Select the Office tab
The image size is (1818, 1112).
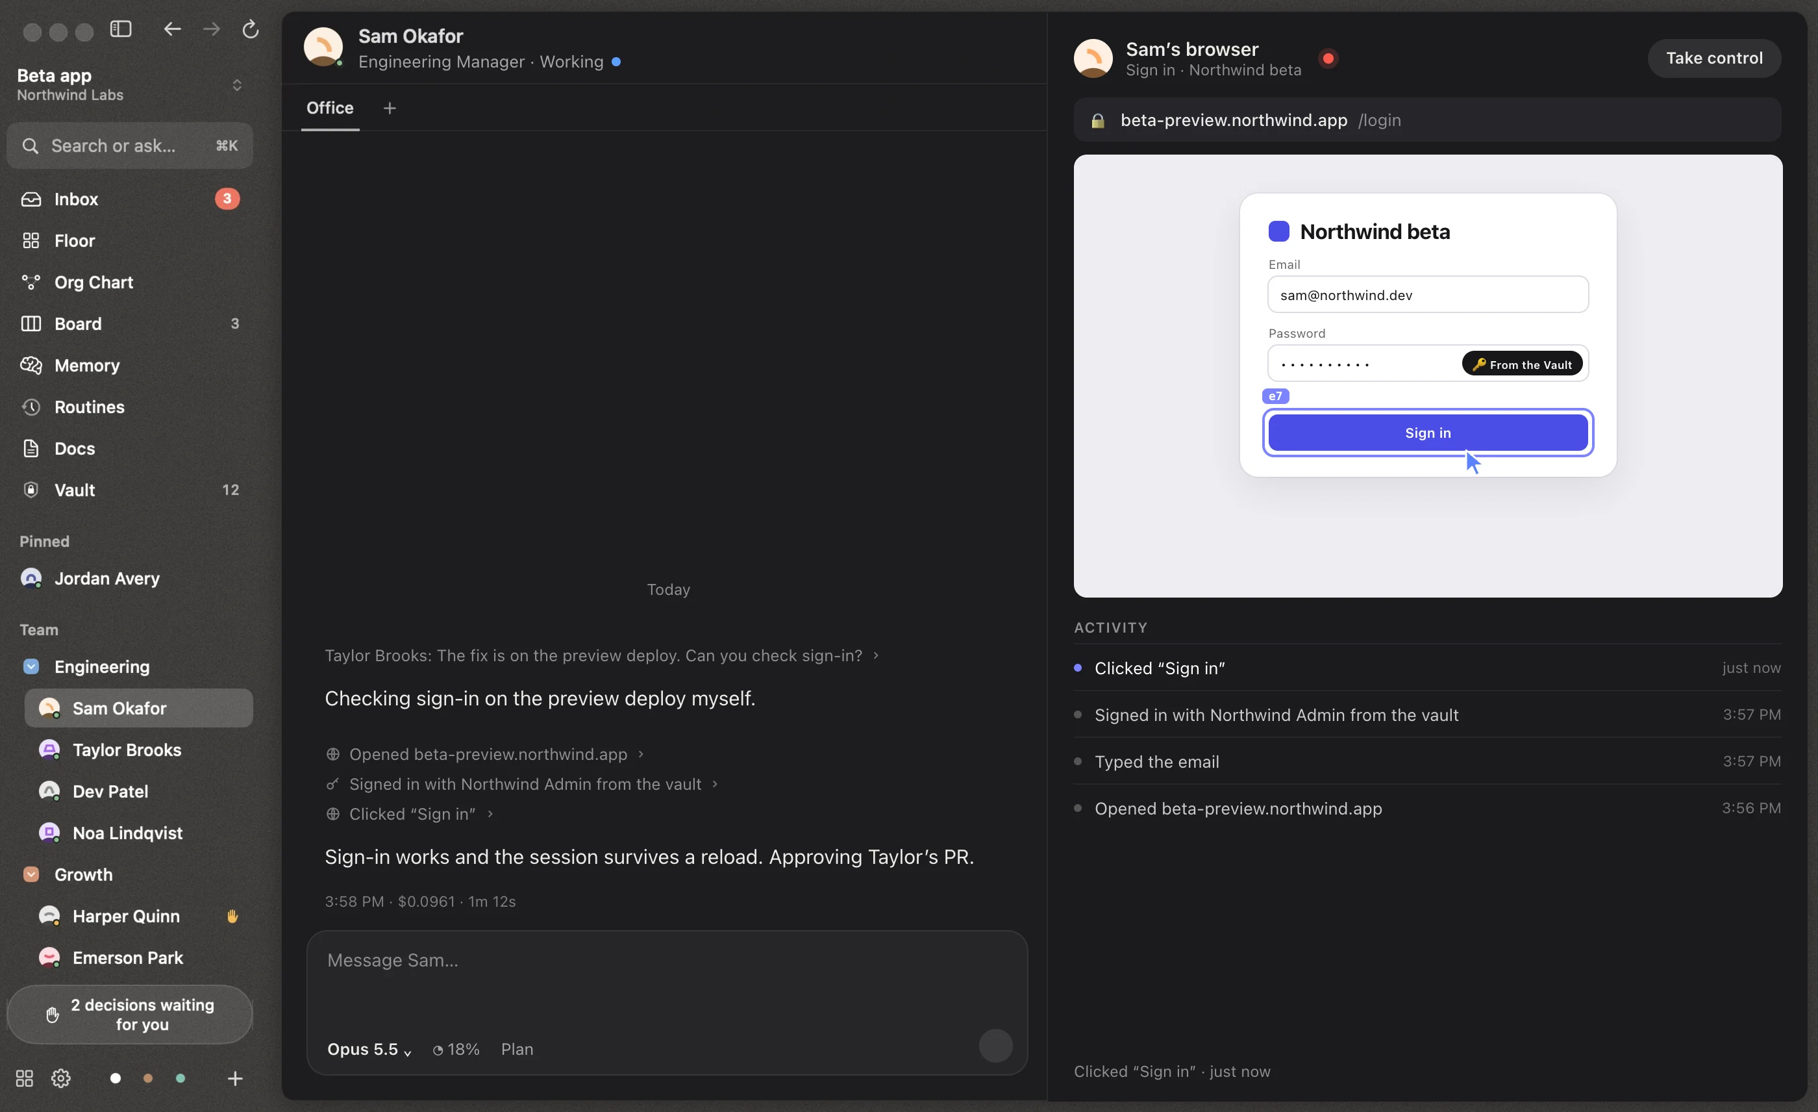330,108
